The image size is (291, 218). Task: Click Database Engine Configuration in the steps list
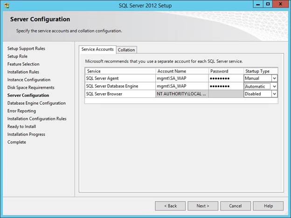click(x=36, y=103)
